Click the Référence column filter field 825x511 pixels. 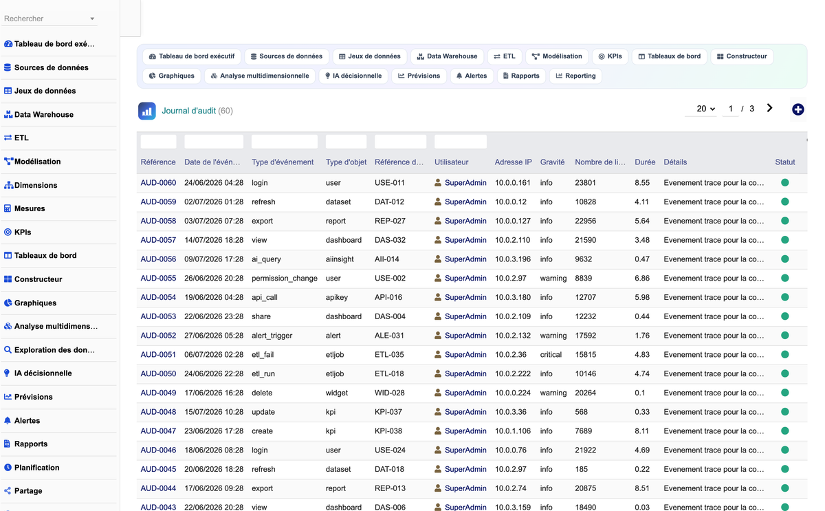(x=158, y=142)
